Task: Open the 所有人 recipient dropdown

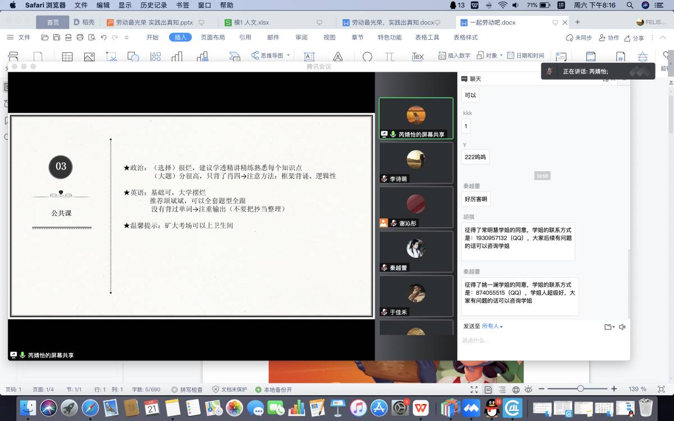Action: pyautogui.click(x=493, y=326)
